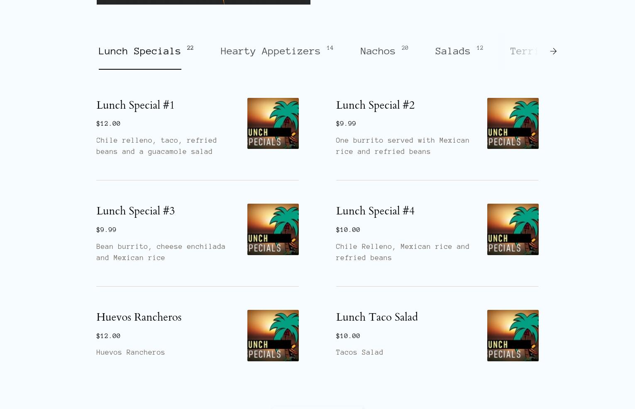
Task: Click the $9.99 price of Lunch Special #3
Action: tap(106, 230)
